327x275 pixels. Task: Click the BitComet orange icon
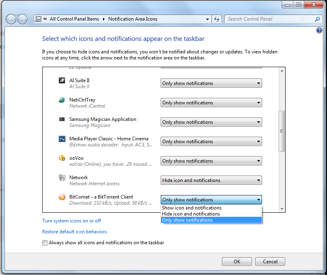pos(62,197)
